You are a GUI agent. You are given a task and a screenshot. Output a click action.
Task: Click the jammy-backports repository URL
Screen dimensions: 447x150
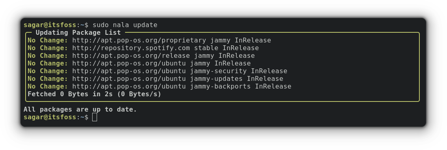(x=181, y=87)
